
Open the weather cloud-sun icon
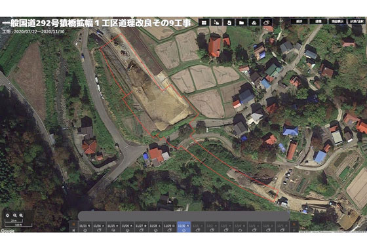pos(267,22)
